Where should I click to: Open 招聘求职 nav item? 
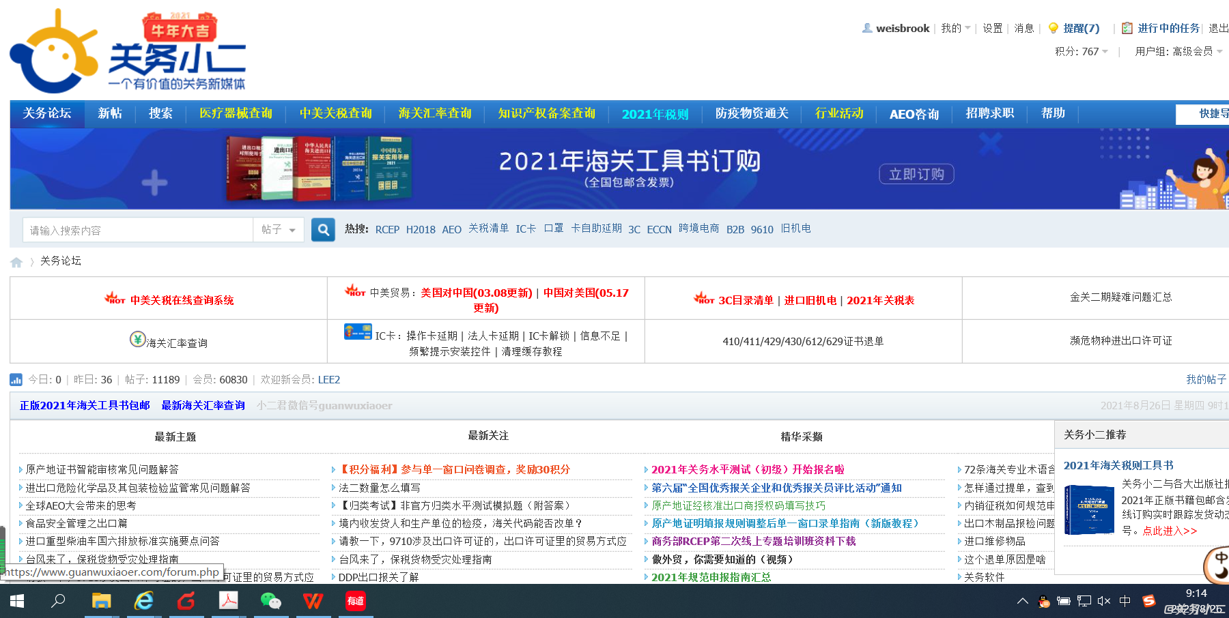tap(989, 113)
